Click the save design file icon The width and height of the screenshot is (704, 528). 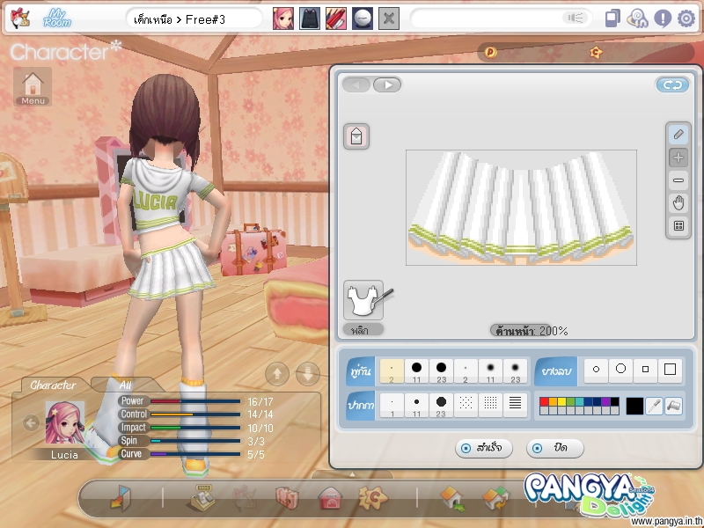click(x=356, y=136)
